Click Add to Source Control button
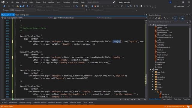This screenshot has width=192, height=108. (174, 106)
